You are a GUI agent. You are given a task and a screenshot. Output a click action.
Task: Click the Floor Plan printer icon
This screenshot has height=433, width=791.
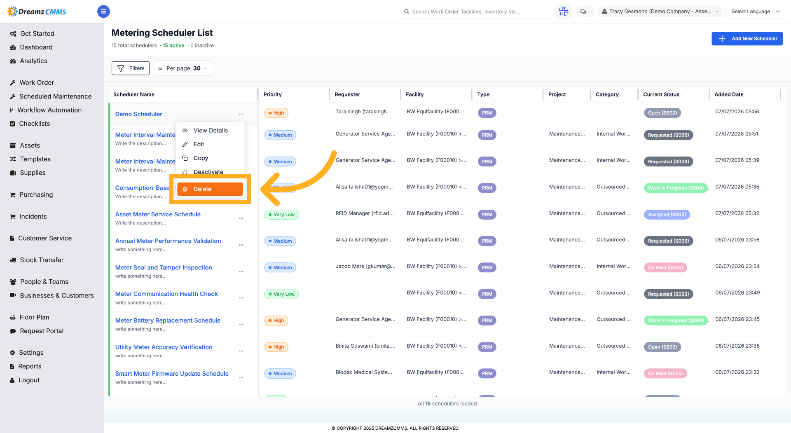tap(13, 318)
